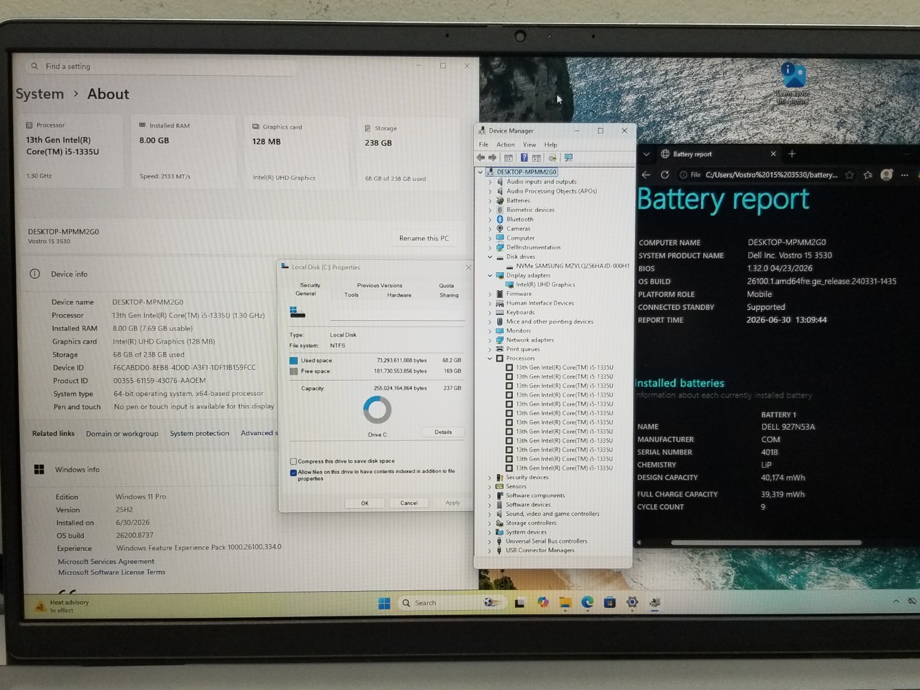The width and height of the screenshot is (920, 690).
Task: Open 'System protection' related link
Action: [200, 434]
